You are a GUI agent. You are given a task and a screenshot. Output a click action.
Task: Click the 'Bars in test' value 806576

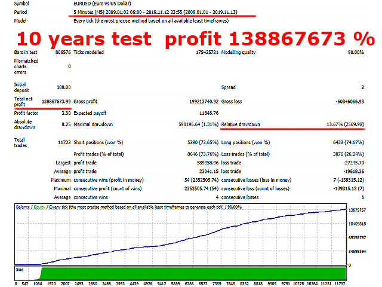[x=63, y=52]
